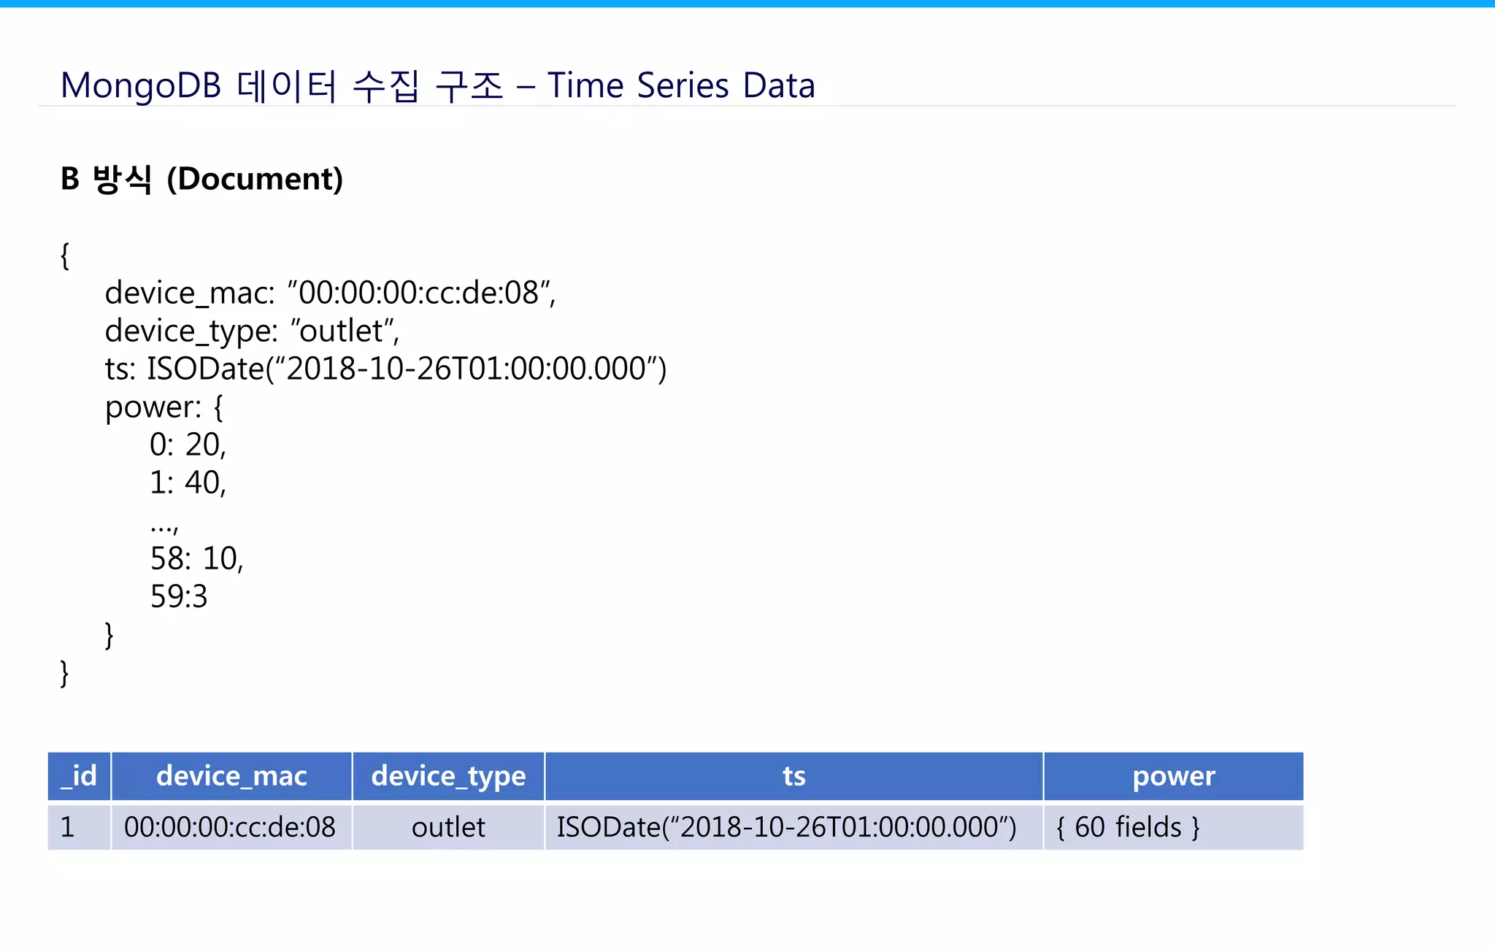
Task: Click the '1: 40,' entry
Action: coord(188,483)
